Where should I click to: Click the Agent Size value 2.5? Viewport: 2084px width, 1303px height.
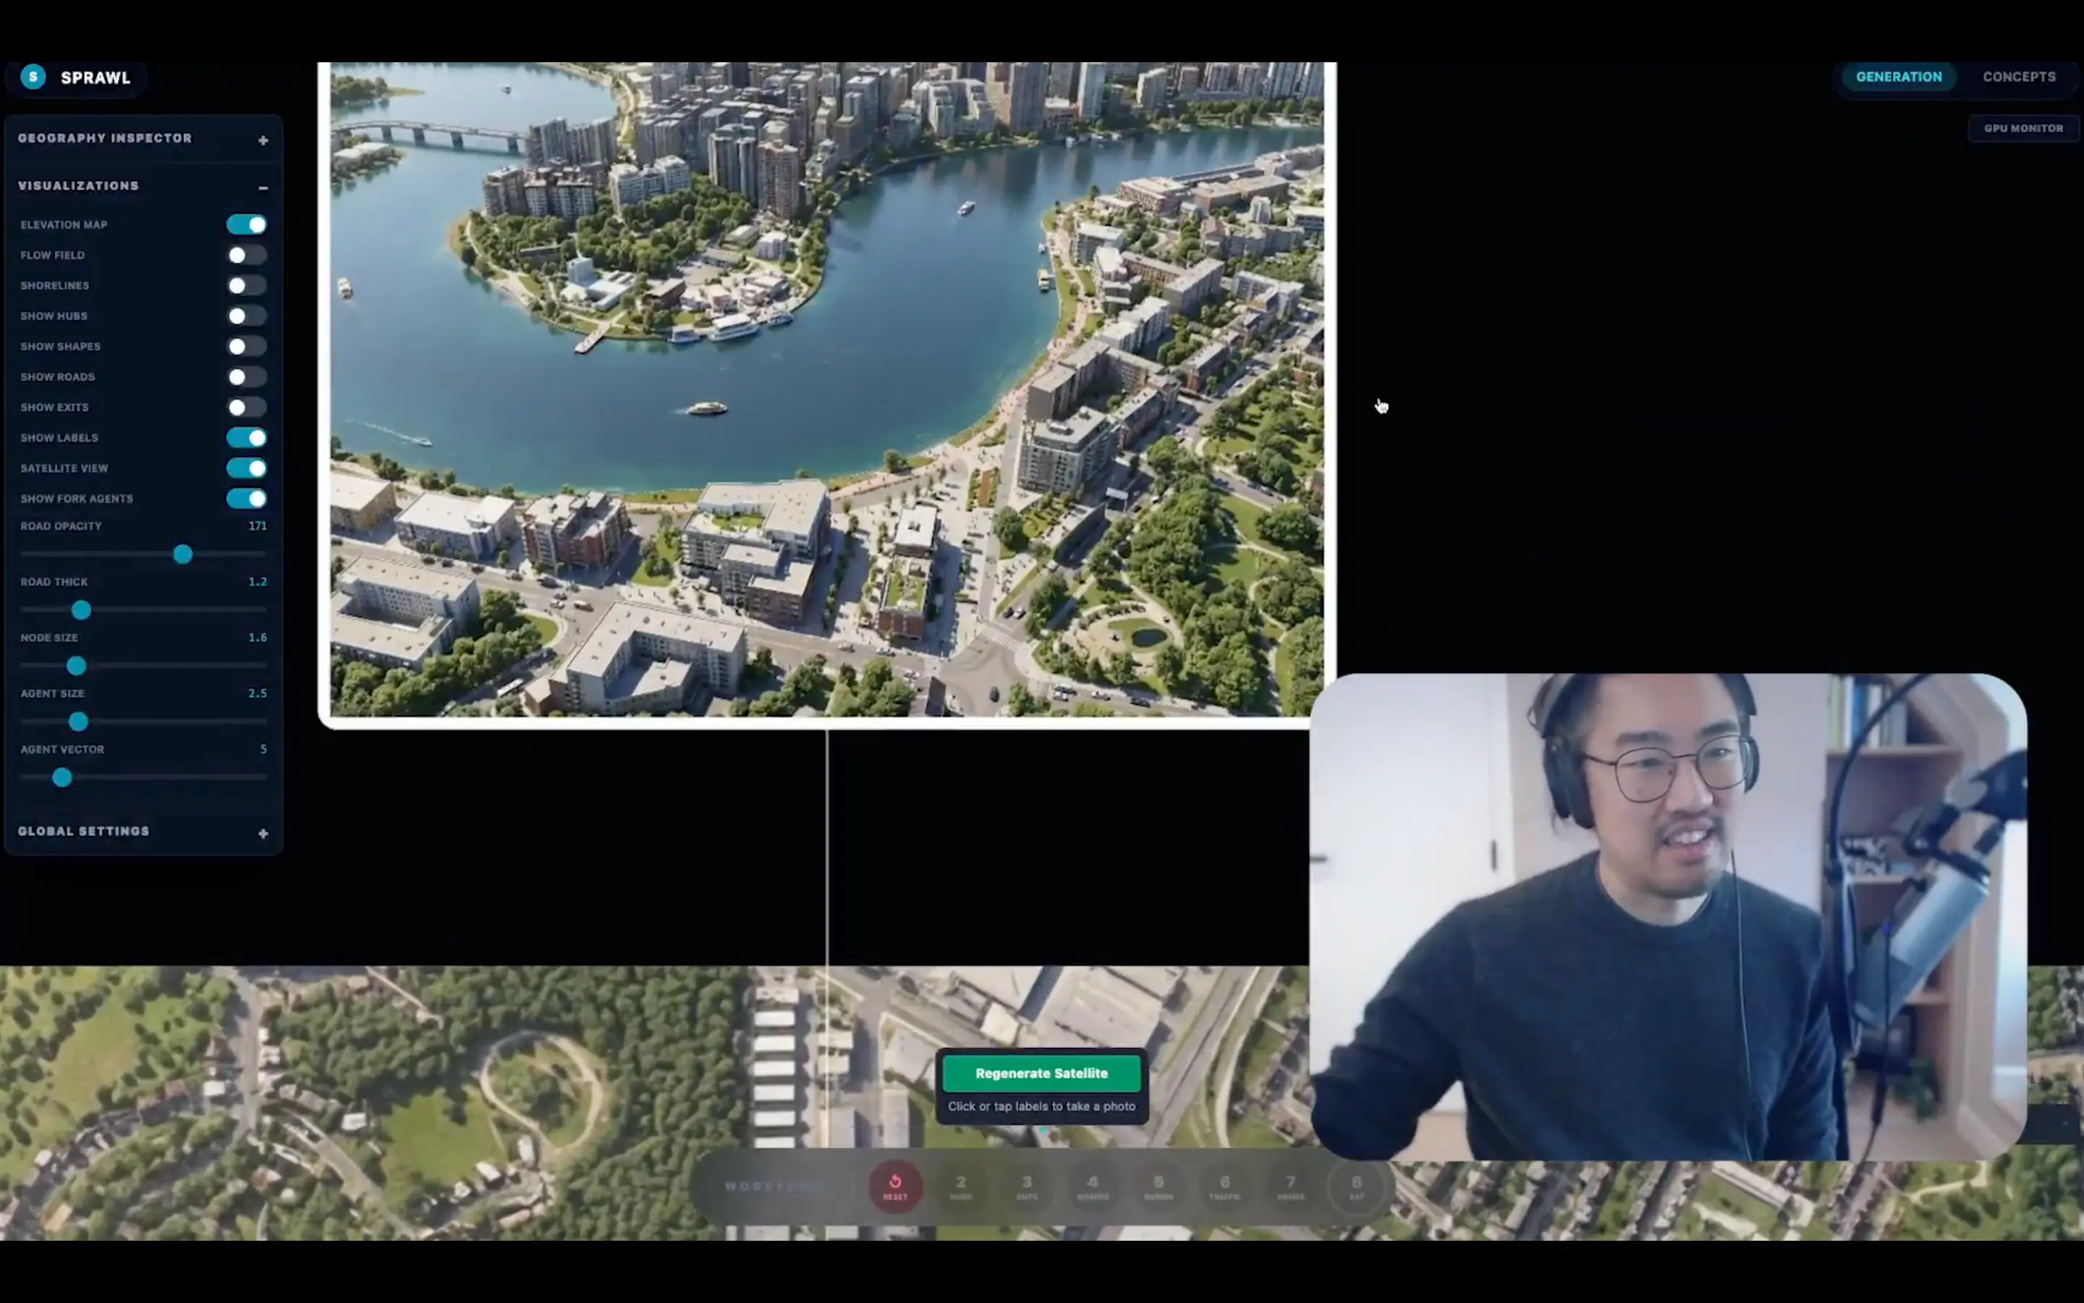coord(258,693)
